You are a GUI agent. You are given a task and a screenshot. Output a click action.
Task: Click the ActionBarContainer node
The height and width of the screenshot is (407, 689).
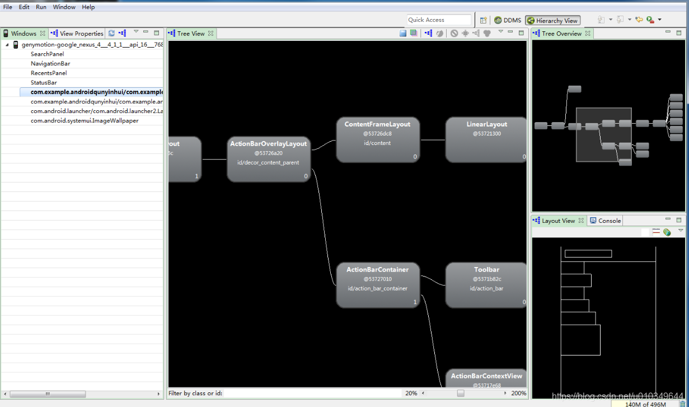378,285
